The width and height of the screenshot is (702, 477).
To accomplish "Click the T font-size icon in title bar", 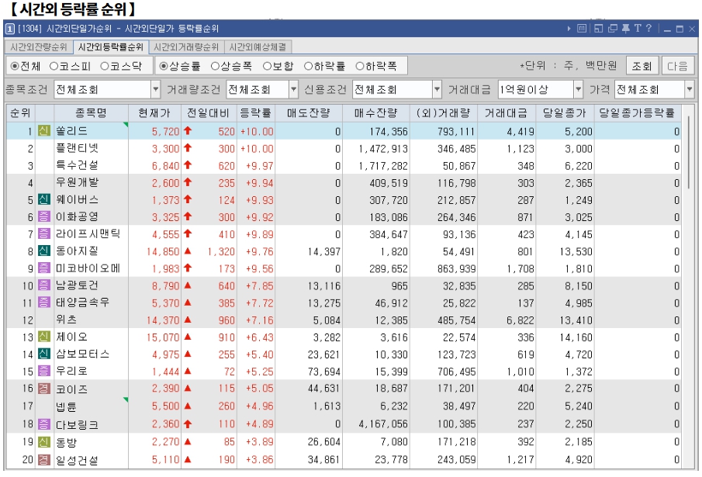I will click(638, 29).
